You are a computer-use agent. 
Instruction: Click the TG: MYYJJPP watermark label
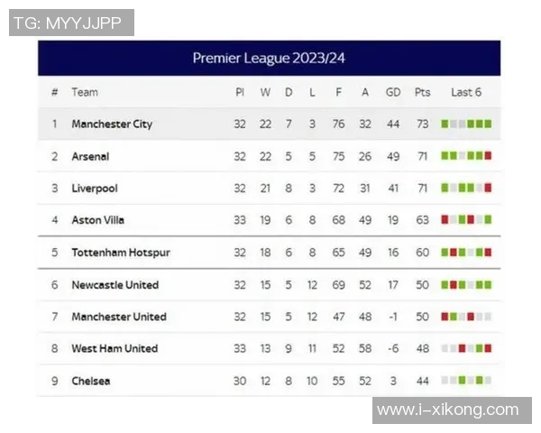click(71, 23)
